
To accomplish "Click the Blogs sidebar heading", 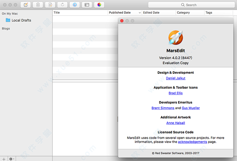I will tap(6, 28).
